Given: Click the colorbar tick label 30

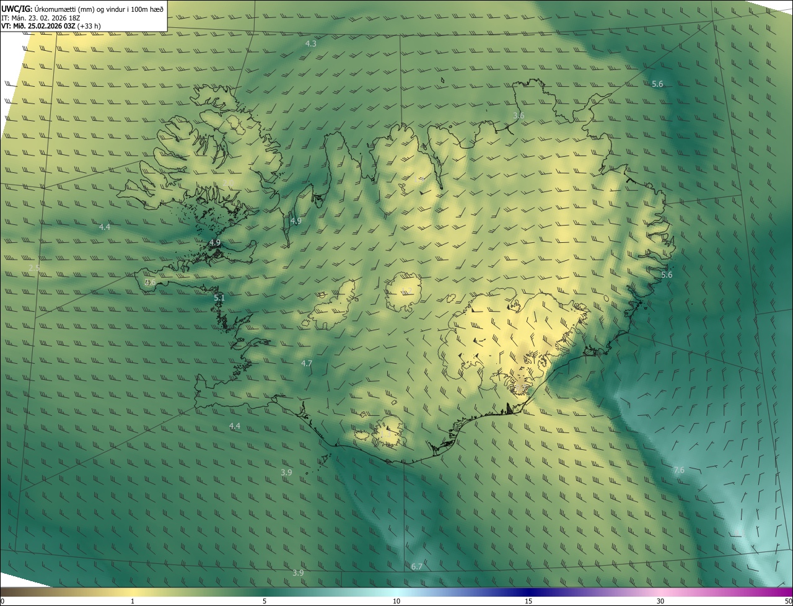Looking at the screenshot, I should point(660,601).
